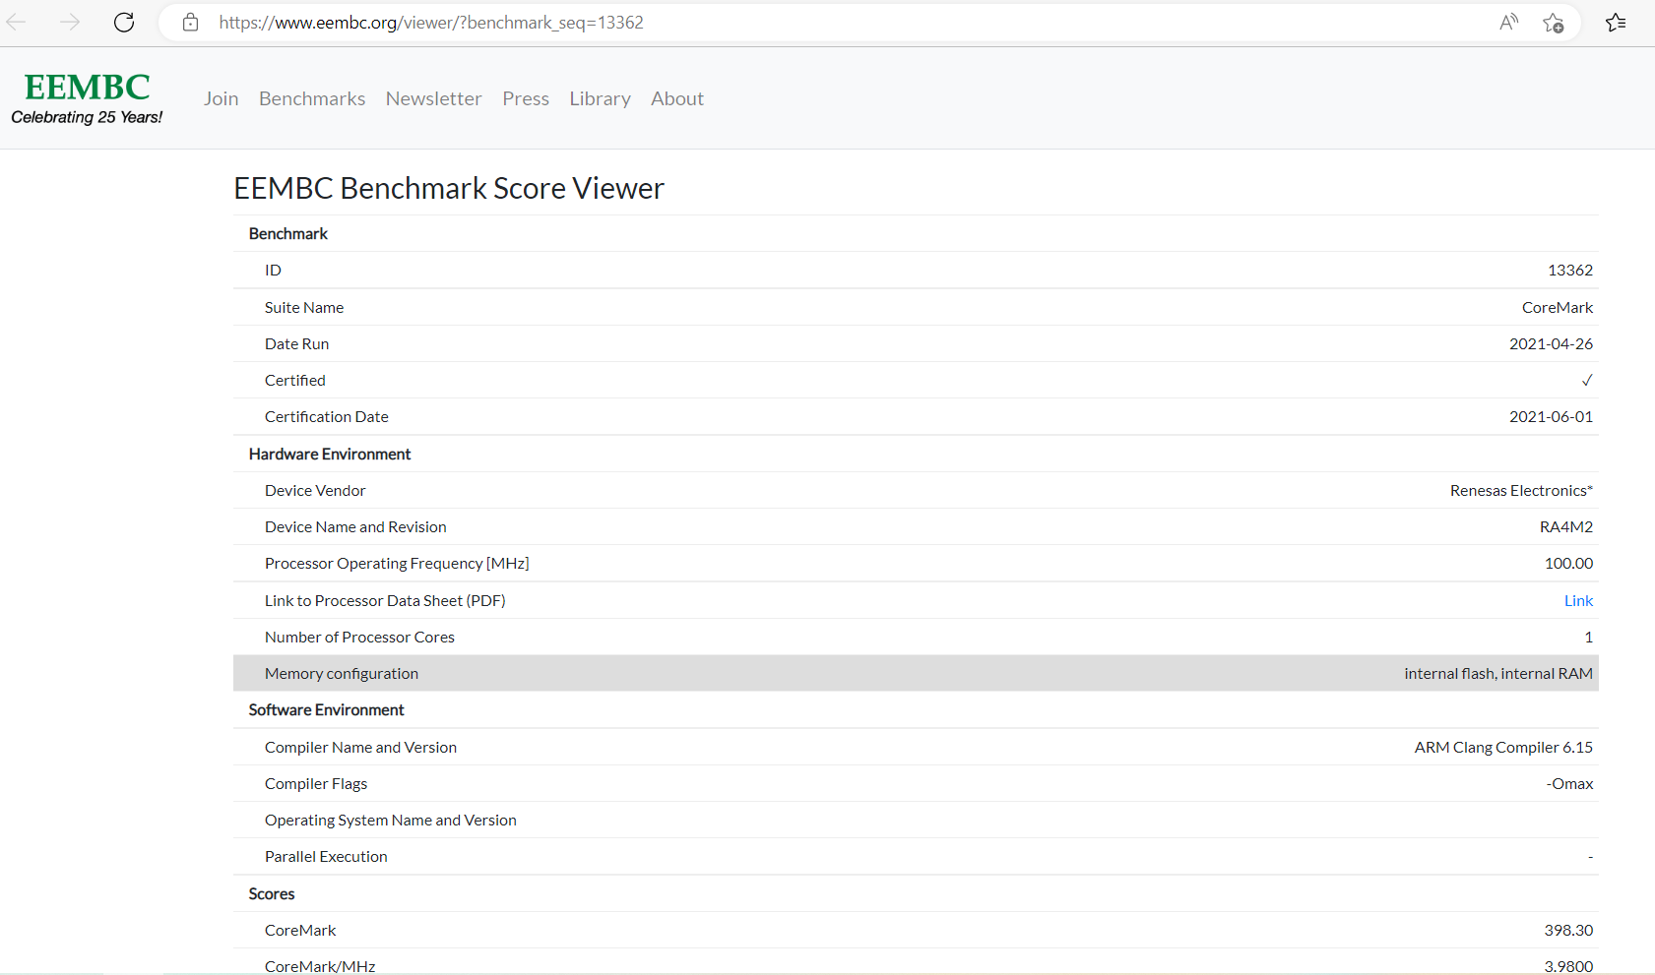Click the Scores section header
Viewport: 1655px width, 975px height.
[272, 893]
